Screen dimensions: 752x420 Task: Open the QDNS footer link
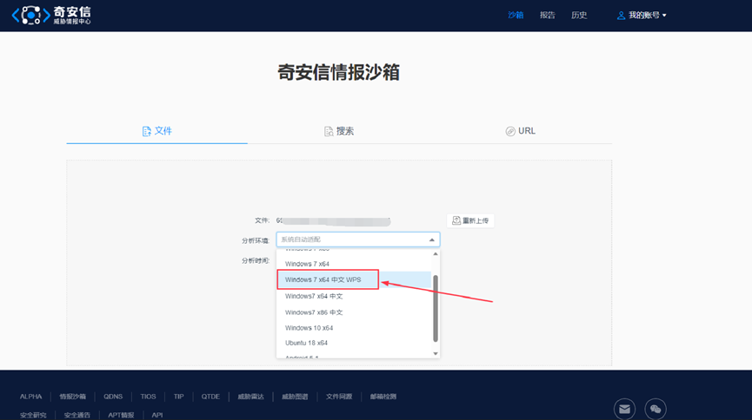[113, 397]
